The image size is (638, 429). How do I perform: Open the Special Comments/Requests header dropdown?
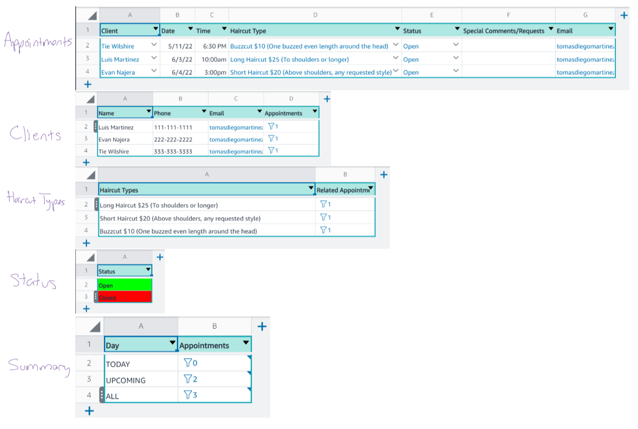(551, 30)
